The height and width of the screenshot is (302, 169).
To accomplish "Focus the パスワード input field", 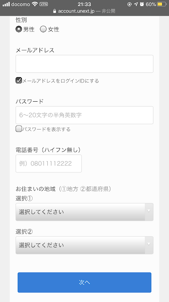I will [84, 115].
